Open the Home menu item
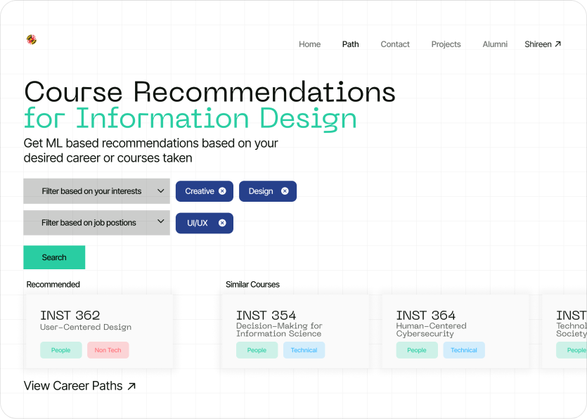Image resolution: width=587 pixels, height=419 pixels. [309, 44]
